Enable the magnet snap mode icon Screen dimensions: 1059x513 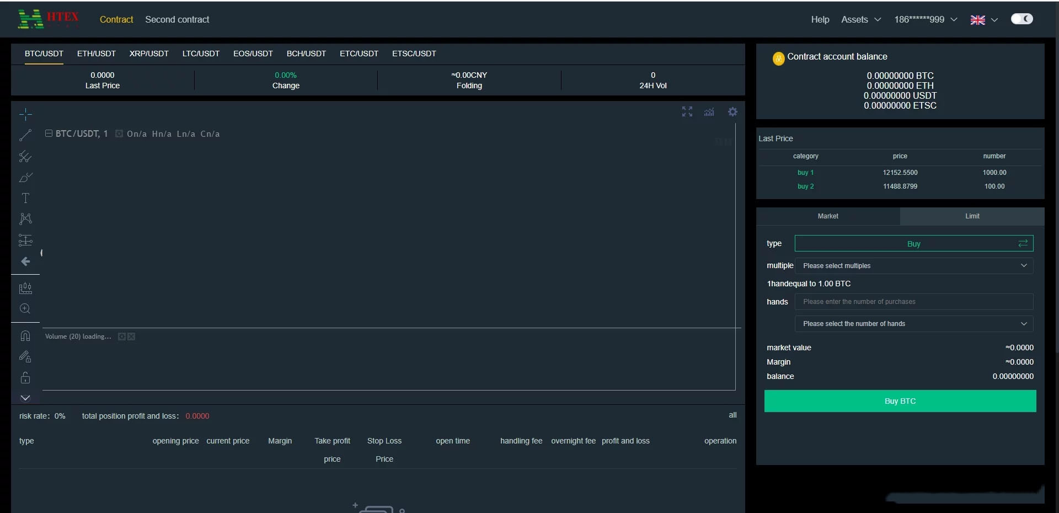25,336
